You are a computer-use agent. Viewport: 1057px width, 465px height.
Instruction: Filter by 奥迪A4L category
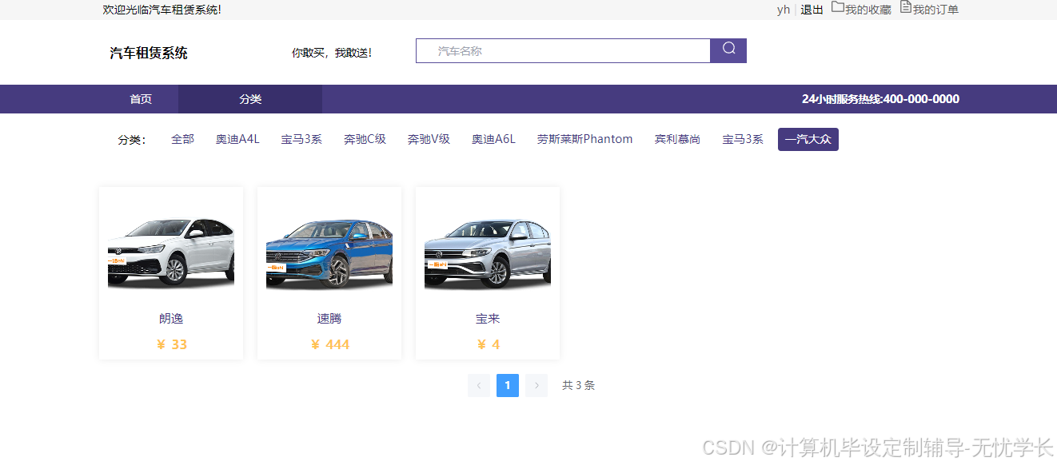(237, 139)
